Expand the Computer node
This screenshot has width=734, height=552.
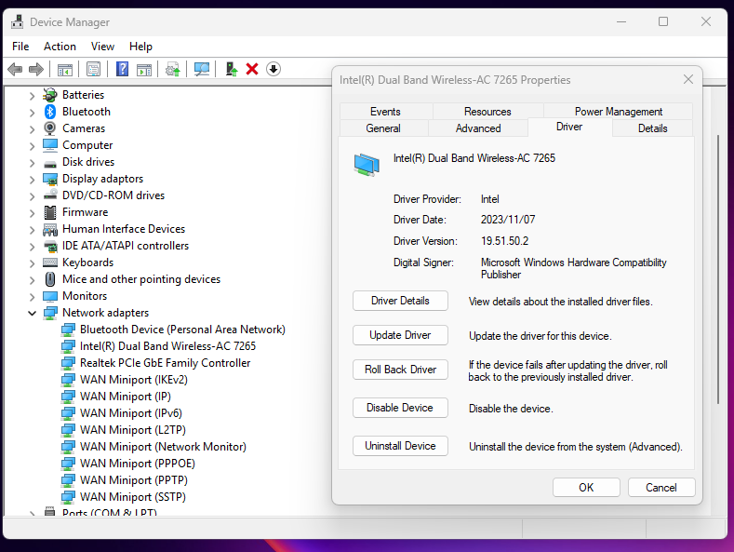32,146
